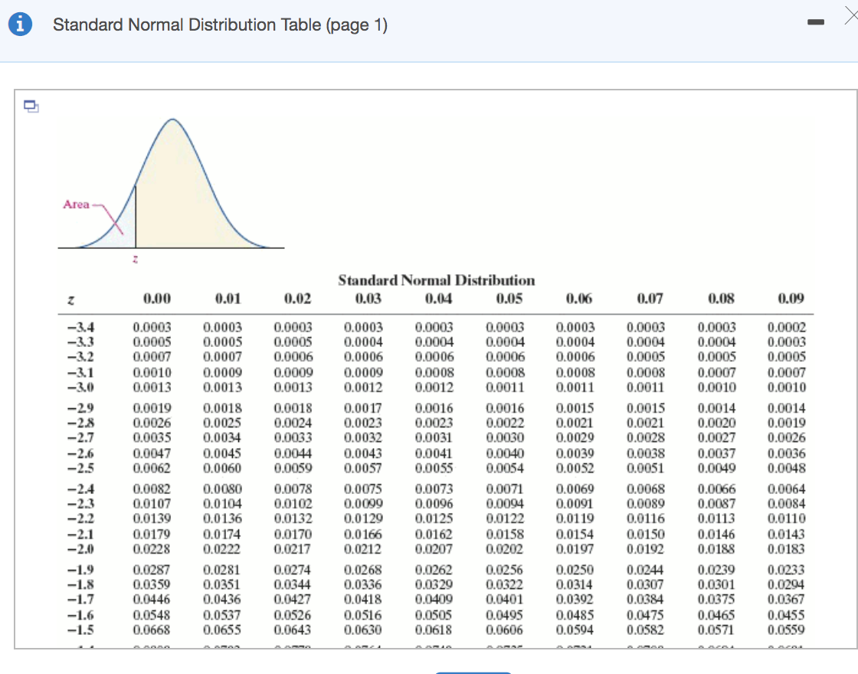Click the 0.07 column header

[x=650, y=298]
